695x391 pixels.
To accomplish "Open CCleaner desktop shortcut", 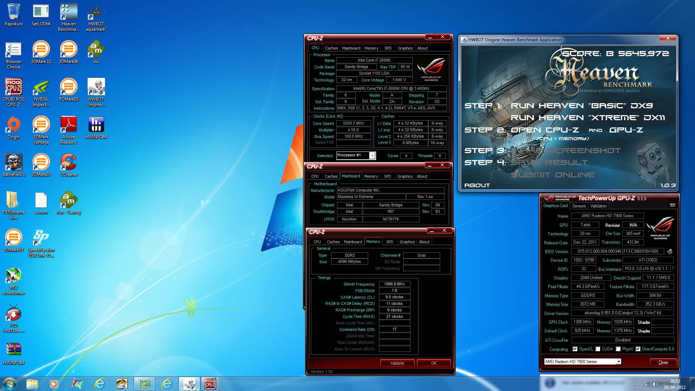I will coord(68,165).
